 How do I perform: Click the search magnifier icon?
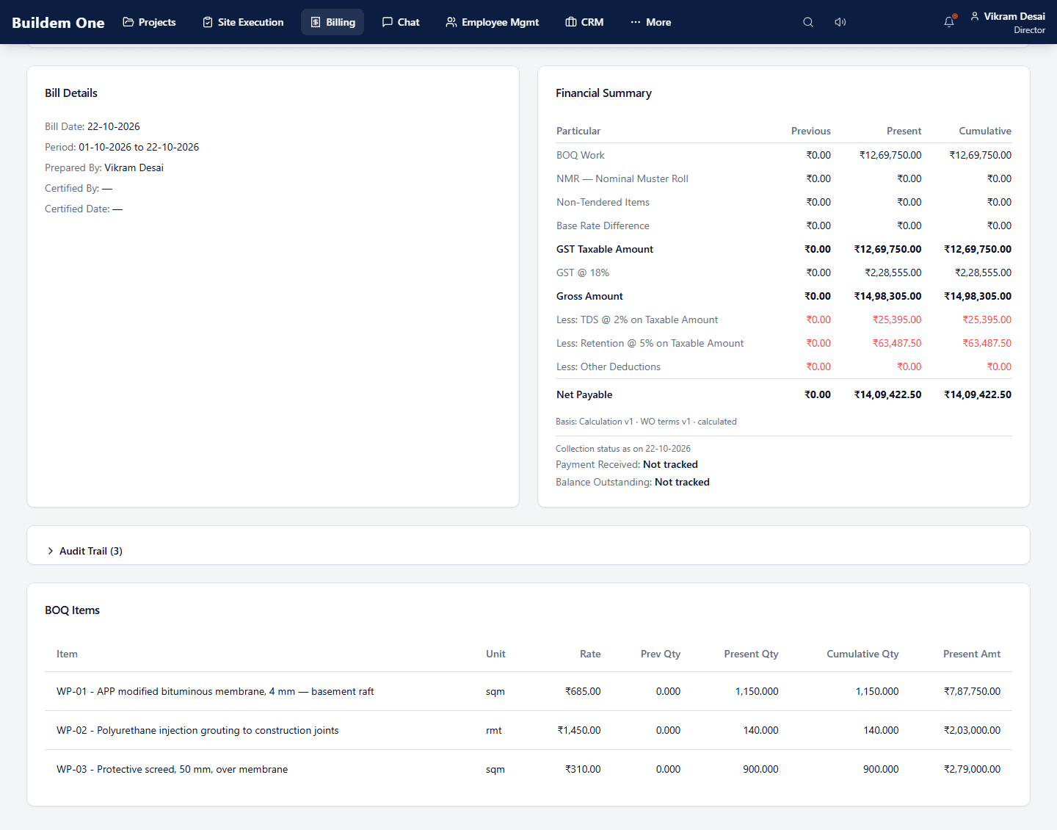[808, 22]
